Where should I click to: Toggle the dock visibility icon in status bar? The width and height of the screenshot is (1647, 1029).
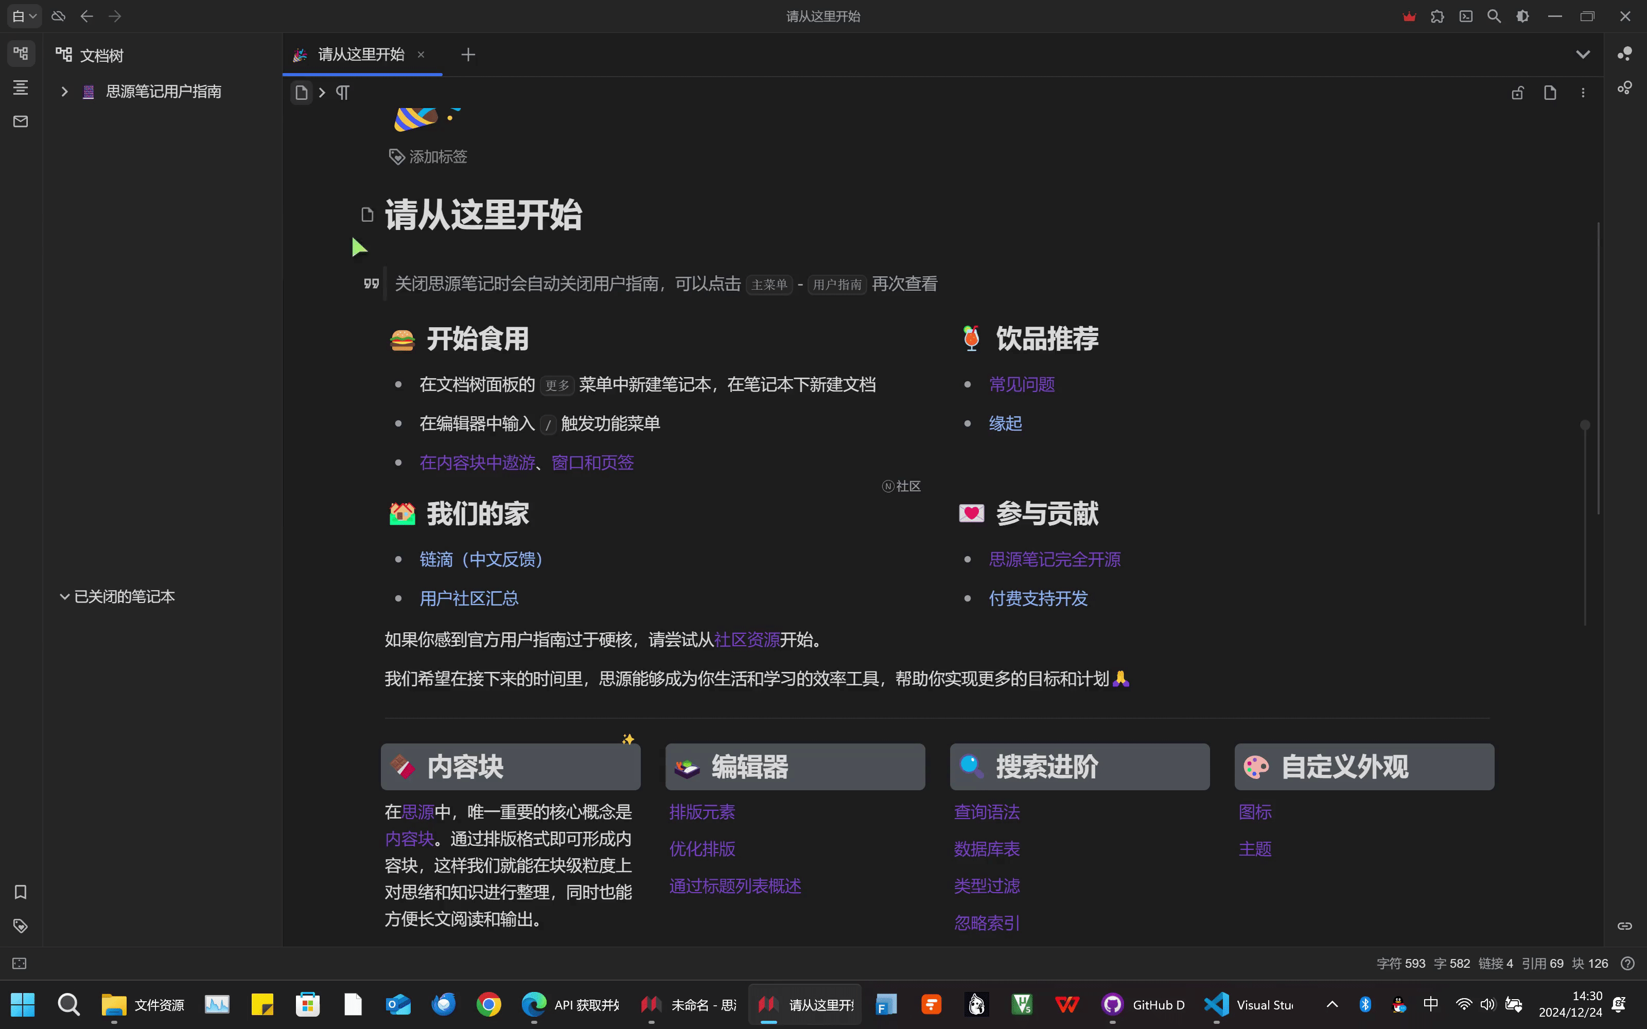tap(20, 963)
